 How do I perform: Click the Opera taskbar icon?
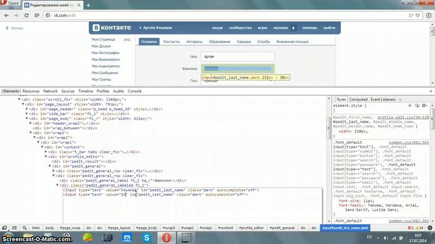point(167,237)
